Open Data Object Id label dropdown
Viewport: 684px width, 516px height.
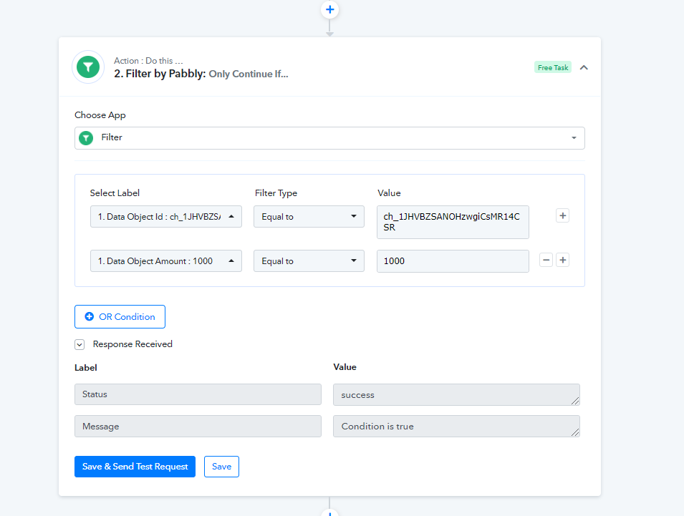[165, 217]
